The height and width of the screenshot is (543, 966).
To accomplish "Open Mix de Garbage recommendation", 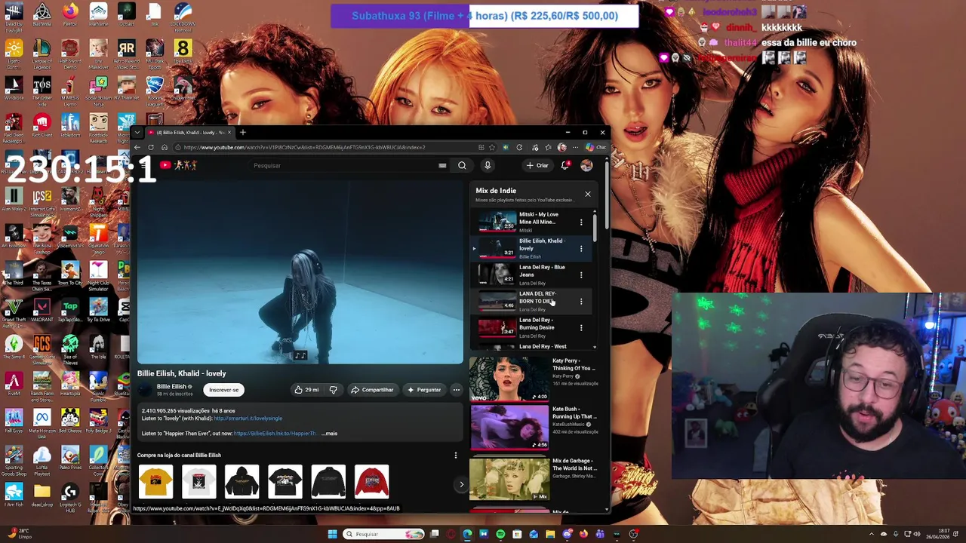I will (x=534, y=478).
